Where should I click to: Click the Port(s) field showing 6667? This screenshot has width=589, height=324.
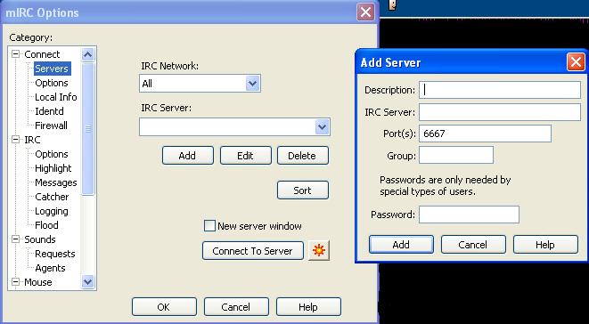pos(486,134)
